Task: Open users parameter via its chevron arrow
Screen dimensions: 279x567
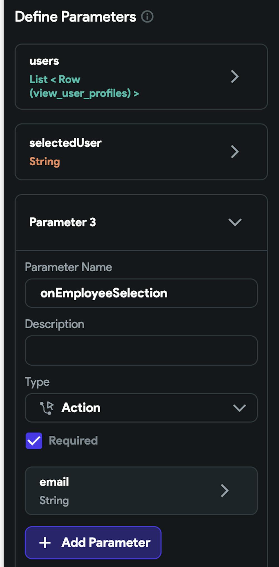Action: [235, 76]
